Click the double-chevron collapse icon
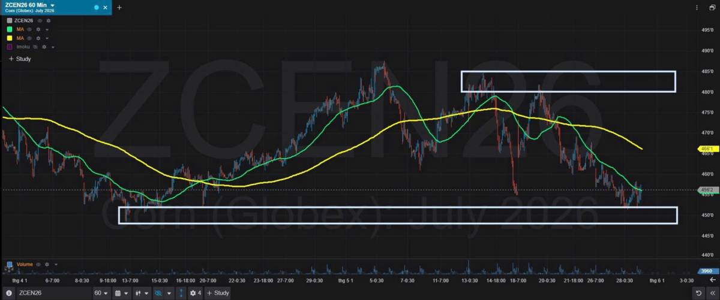The width and height of the screenshot is (720, 300). (712, 293)
